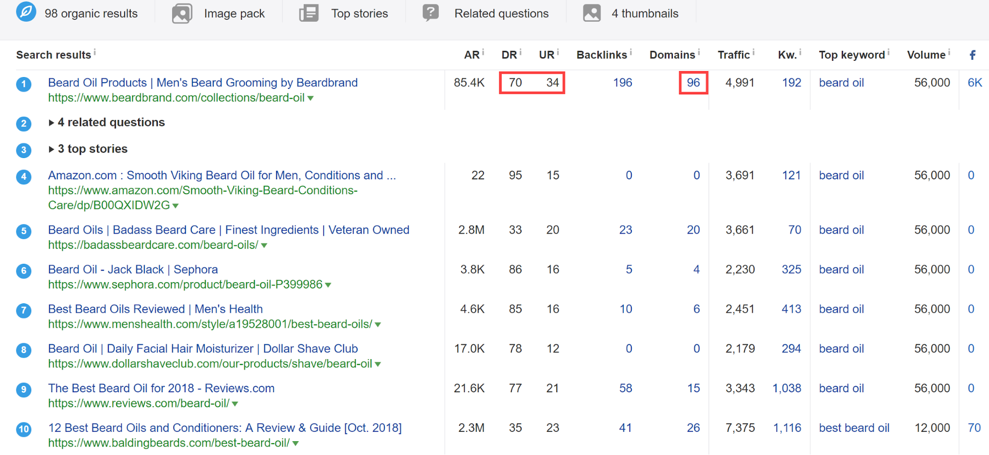
Task: Click the info icon beside Backlinks header
Action: coord(631,52)
